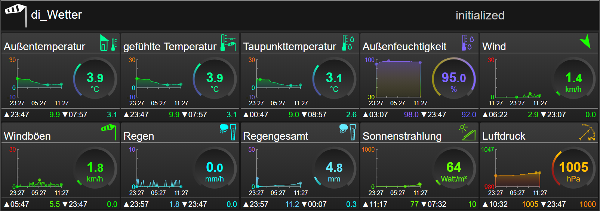Click the Außenfeuchtigkeit purple humidity icon
Screen dimensions: 600x211
[468, 43]
